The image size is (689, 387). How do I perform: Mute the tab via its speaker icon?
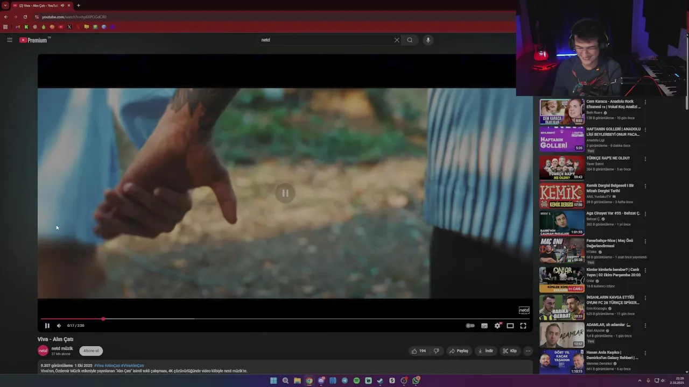pyautogui.click(x=62, y=5)
